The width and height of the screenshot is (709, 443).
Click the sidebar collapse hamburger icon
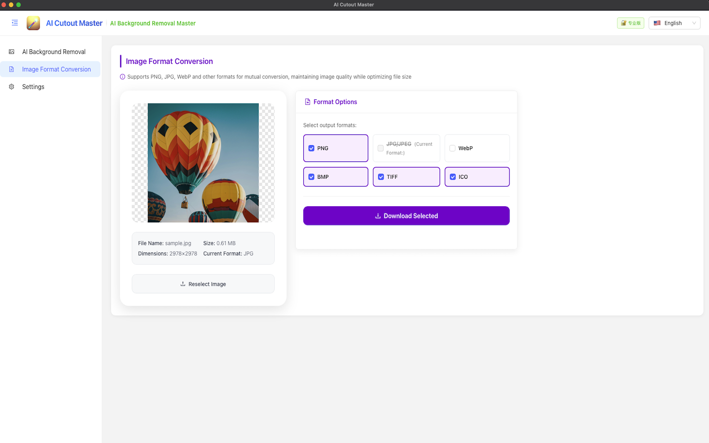click(14, 23)
